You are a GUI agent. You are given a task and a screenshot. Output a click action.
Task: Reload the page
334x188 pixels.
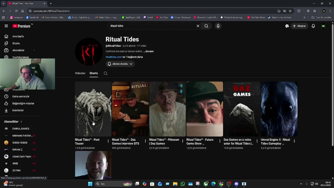(16, 11)
